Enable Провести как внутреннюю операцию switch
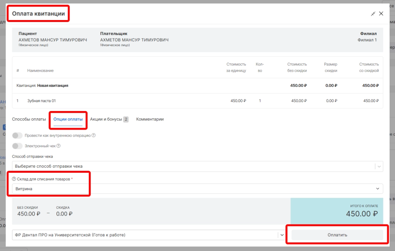 click(17, 136)
